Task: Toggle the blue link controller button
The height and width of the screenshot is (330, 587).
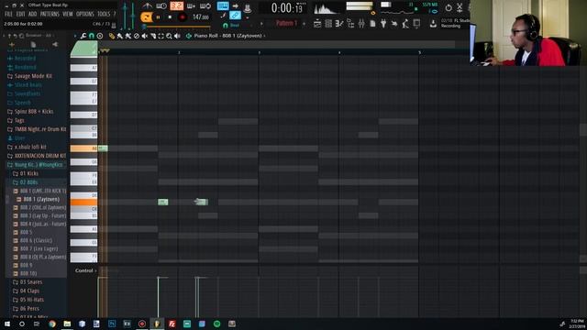Action: coord(235,16)
